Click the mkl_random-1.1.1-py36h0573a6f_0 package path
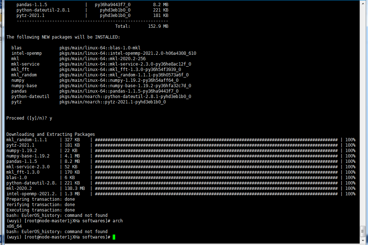The image size is (368, 245). tap(124, 75)
